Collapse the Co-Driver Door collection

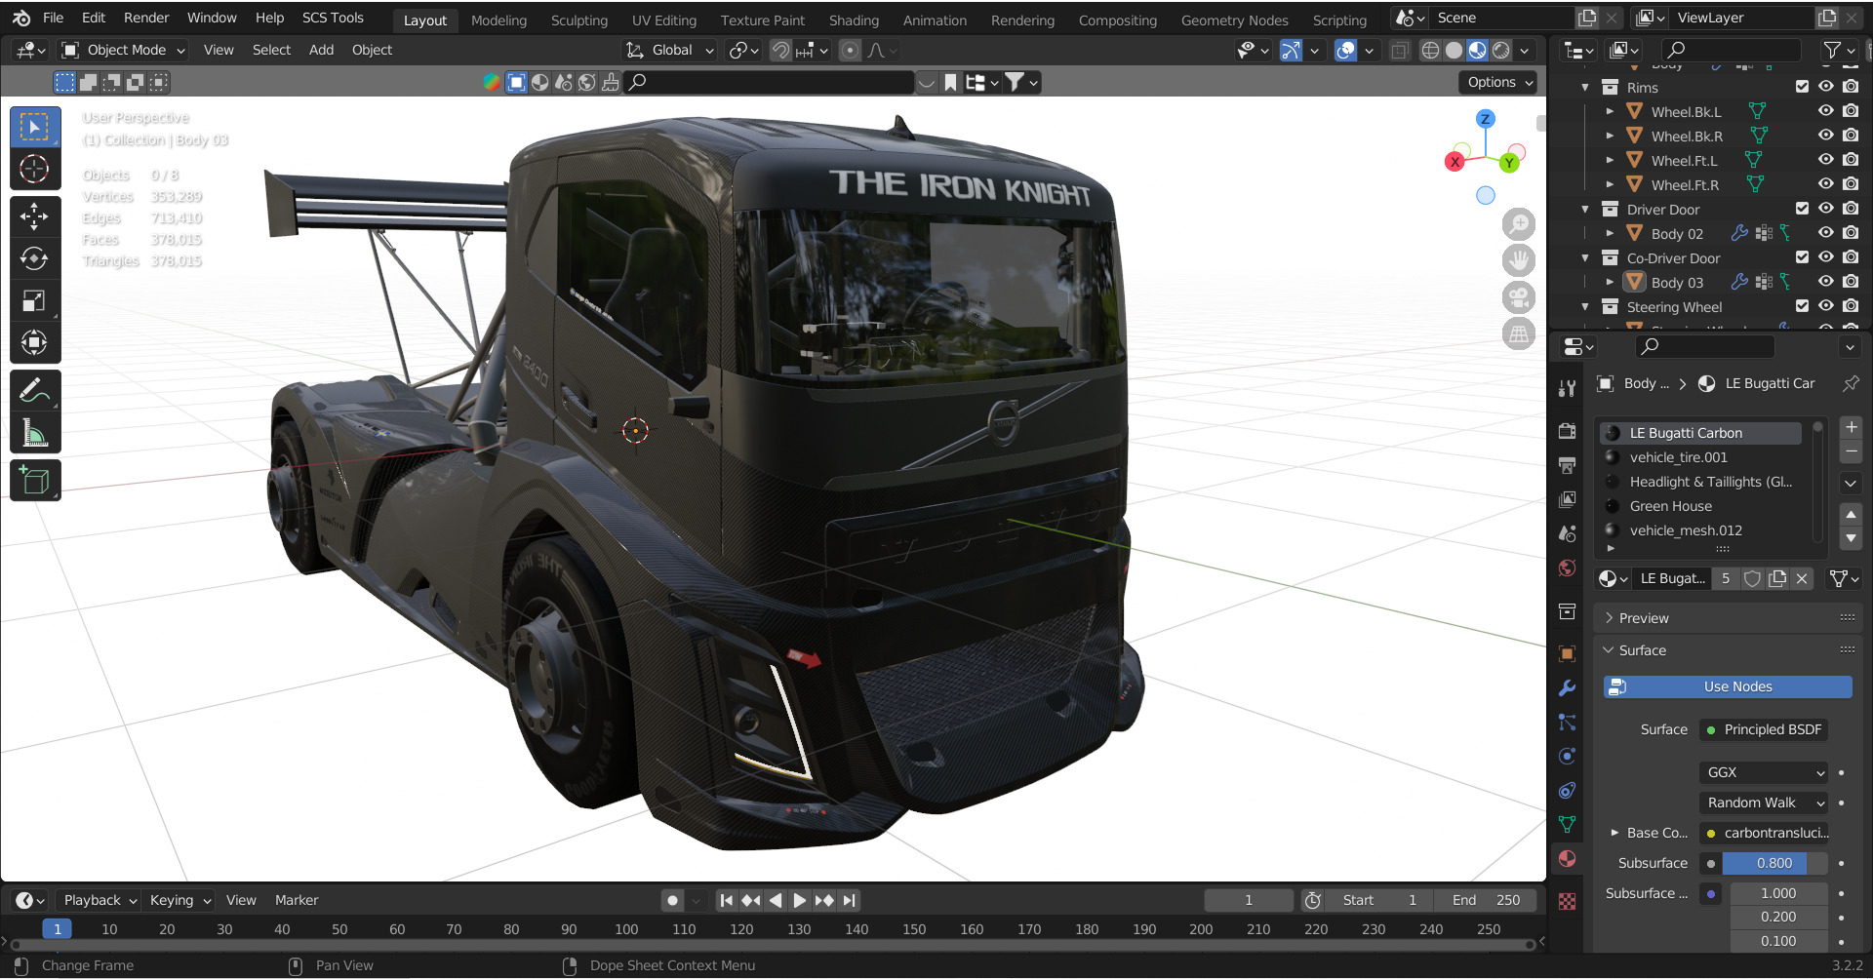(x=1585, y=257)
